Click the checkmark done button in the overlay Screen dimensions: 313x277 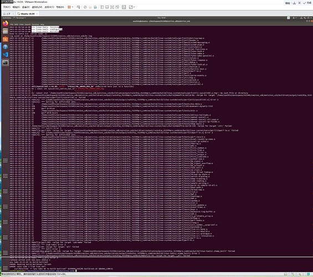[307, 3]
